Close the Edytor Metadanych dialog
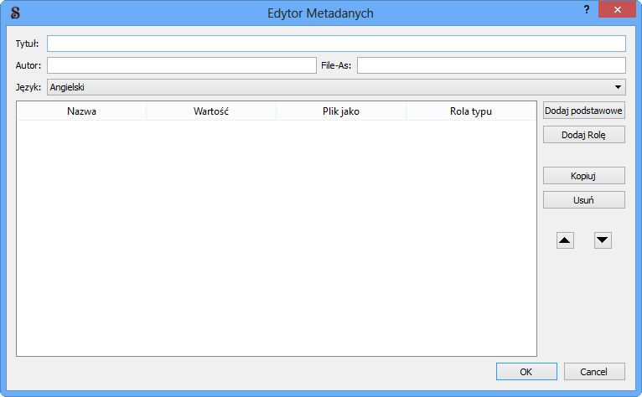 coord(617,9)
